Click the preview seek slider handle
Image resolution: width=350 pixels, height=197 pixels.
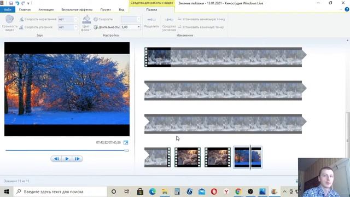click(126, 150)
